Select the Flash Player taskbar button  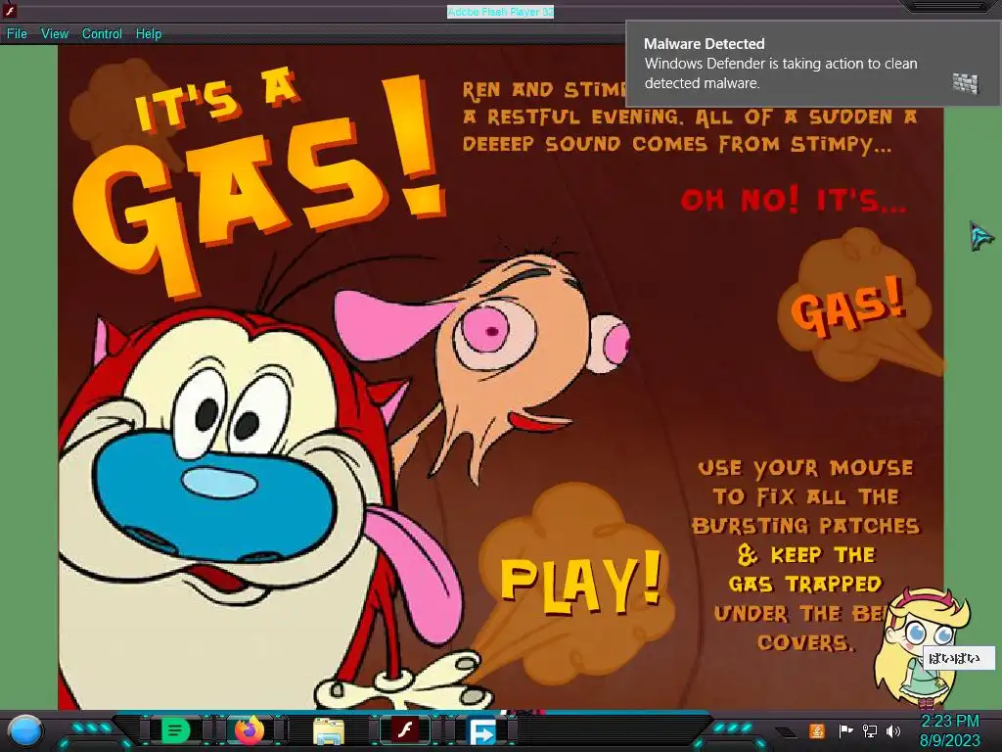(405, 729)
